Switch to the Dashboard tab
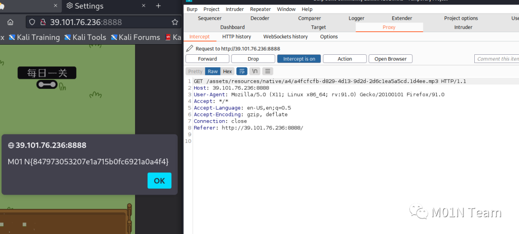The width and height of the screenshot is (519, 234). pos(233,27)
